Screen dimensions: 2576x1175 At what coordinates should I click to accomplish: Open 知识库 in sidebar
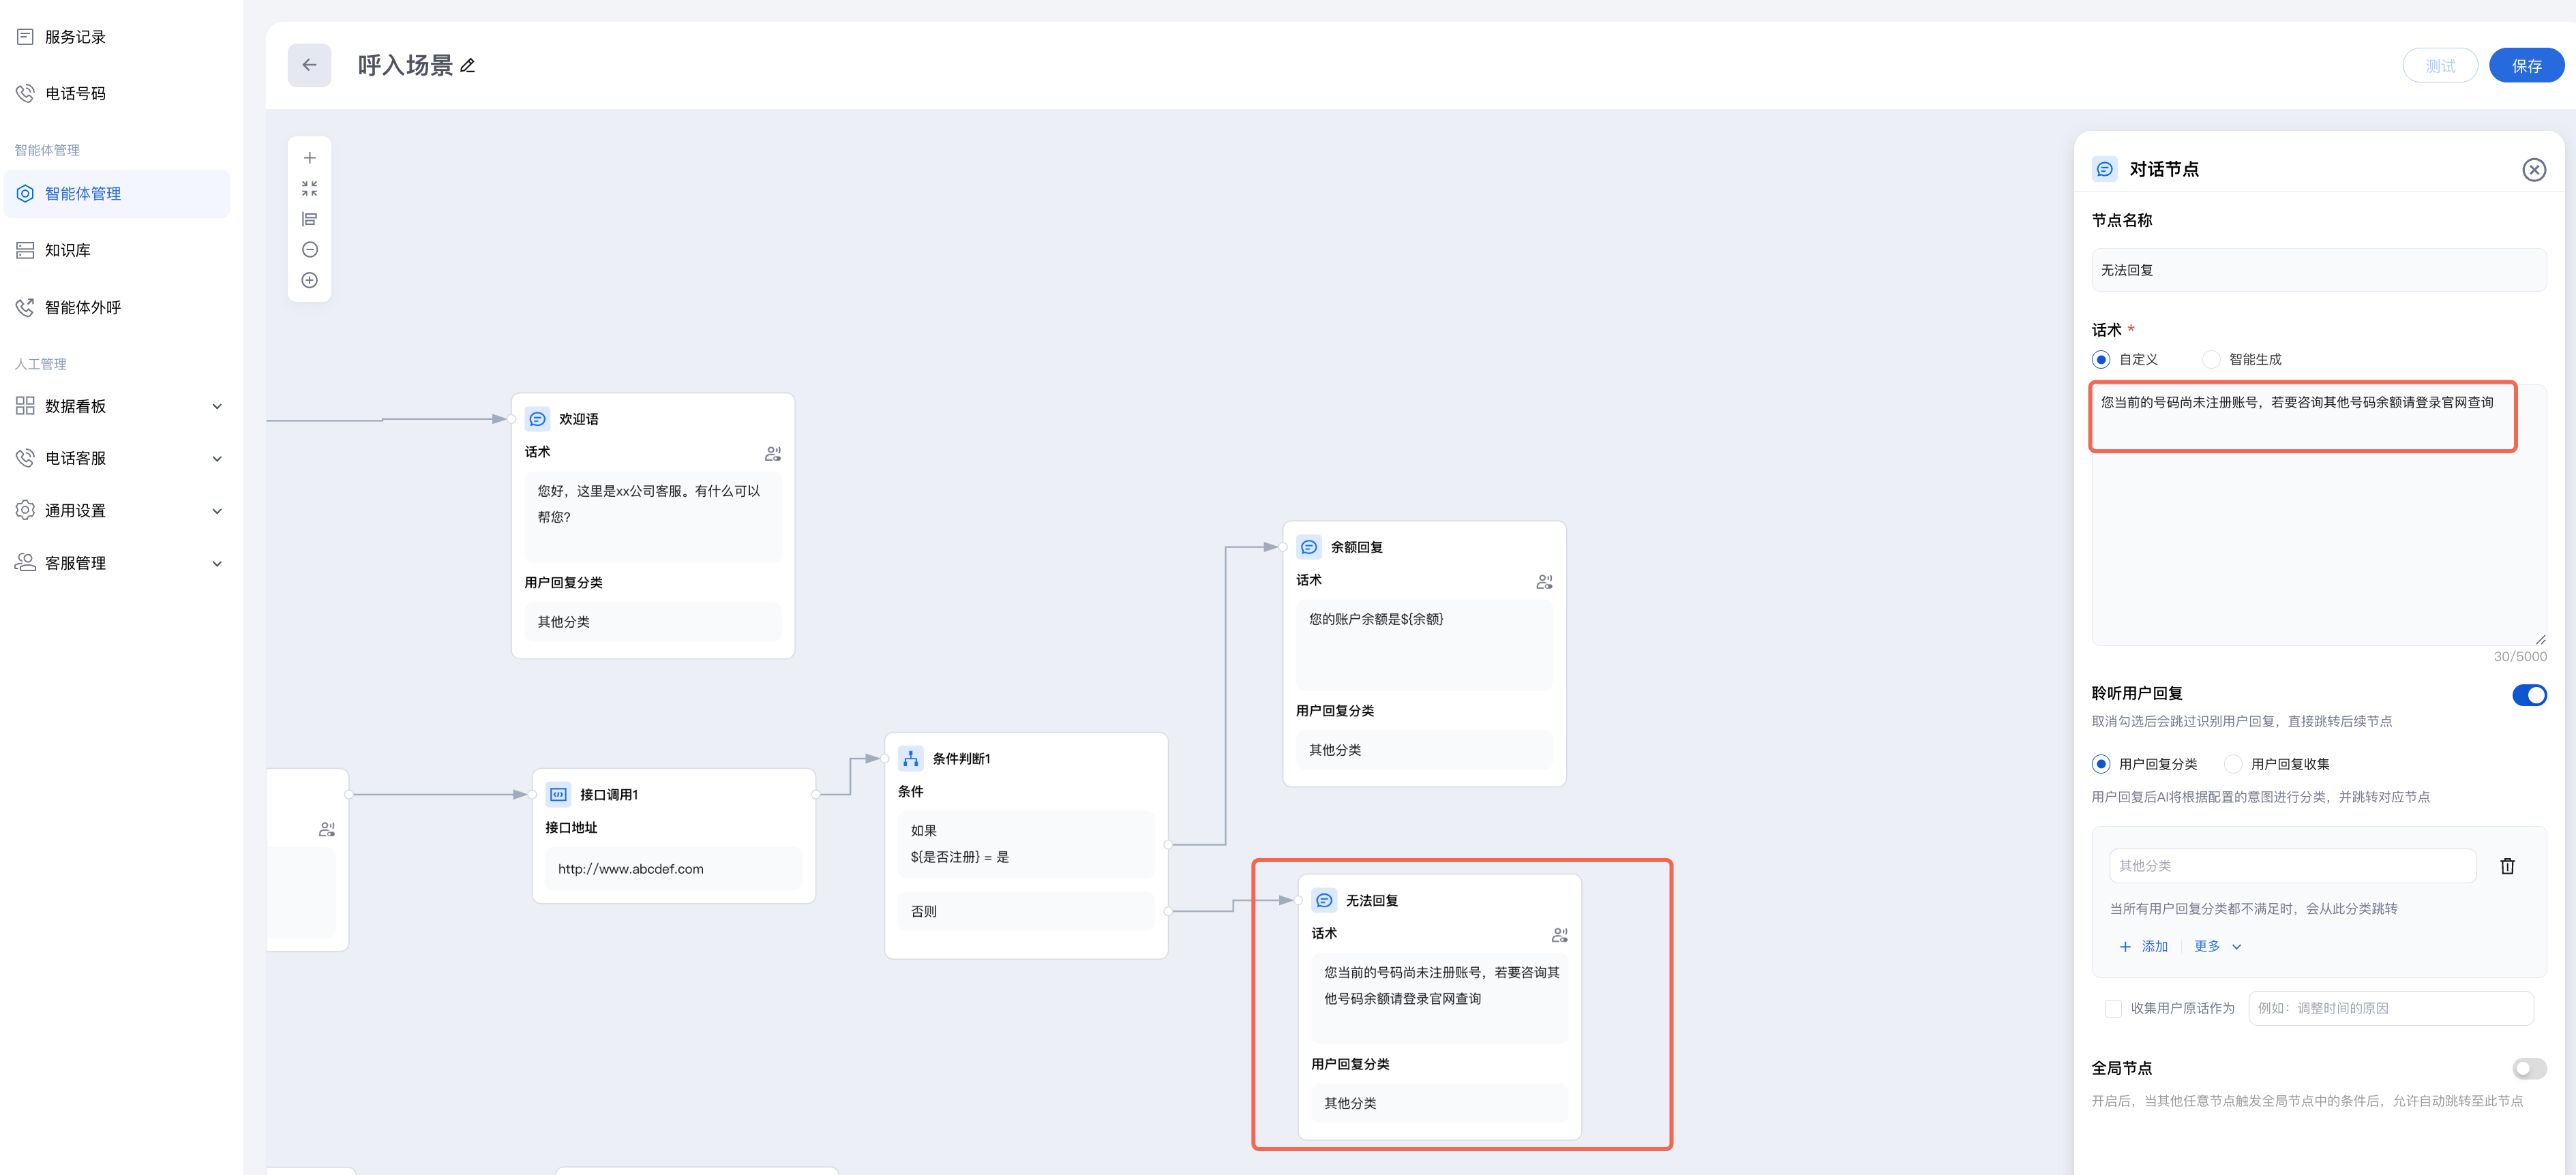pos(68,250)
